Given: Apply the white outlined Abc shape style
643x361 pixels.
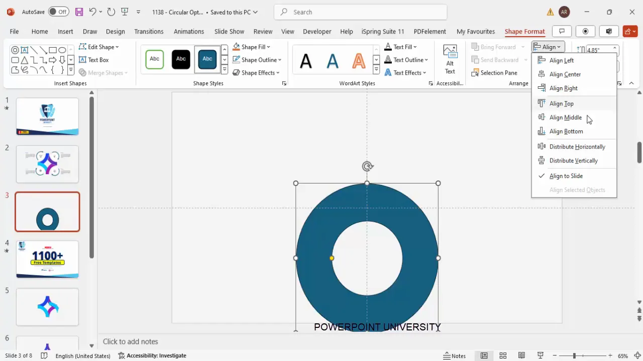Looking at the screenshot, I should (155, 59).
